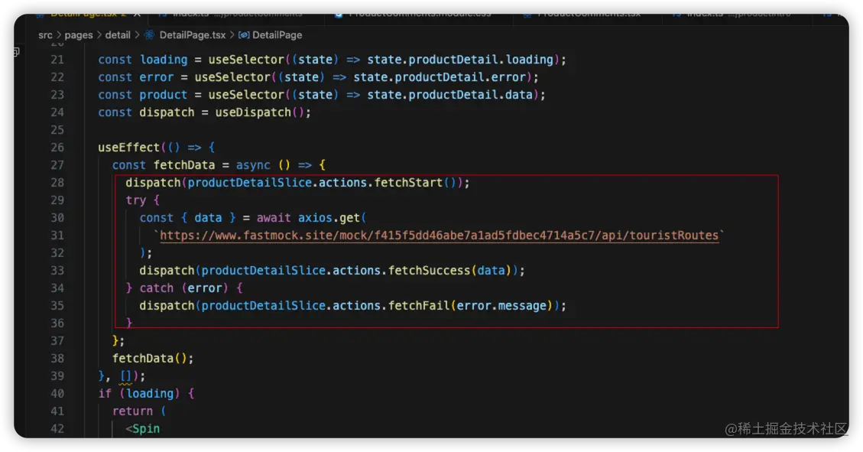Click 'error.message' on line 35
Viewport: 863px width, 452px height.
pos(501,306)
